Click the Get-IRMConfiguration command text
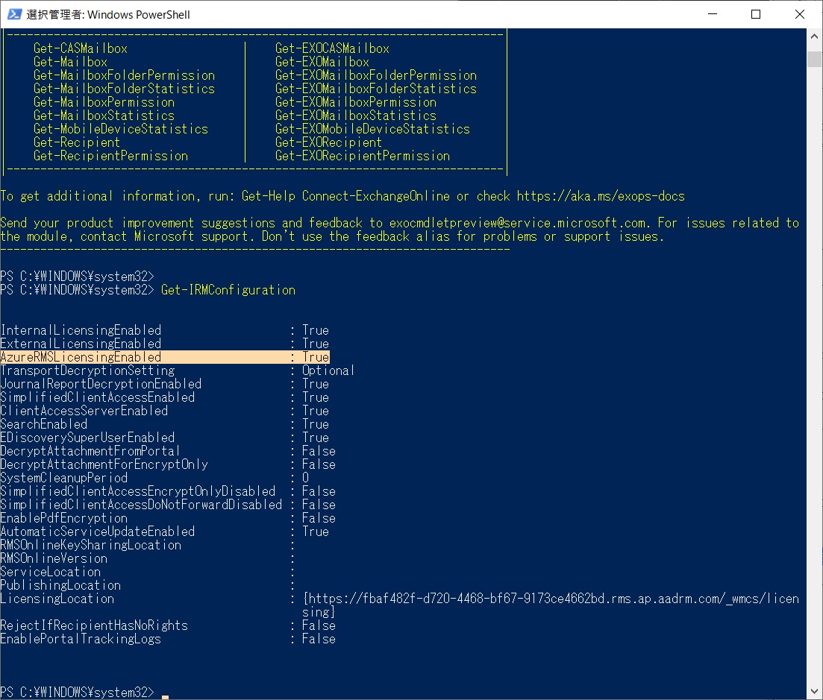This screenshot has height=700, width=823. 228,290
